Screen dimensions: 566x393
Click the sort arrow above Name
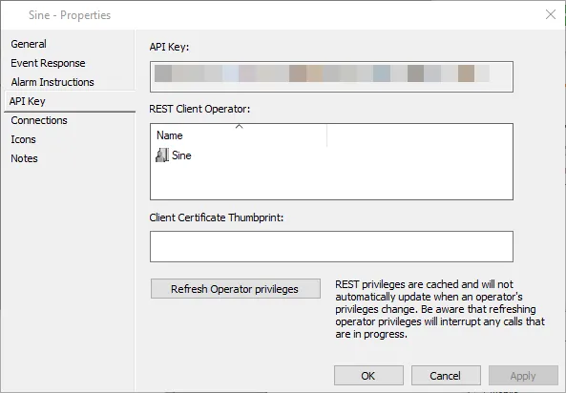pyautogui.click(x=239, y=126)
